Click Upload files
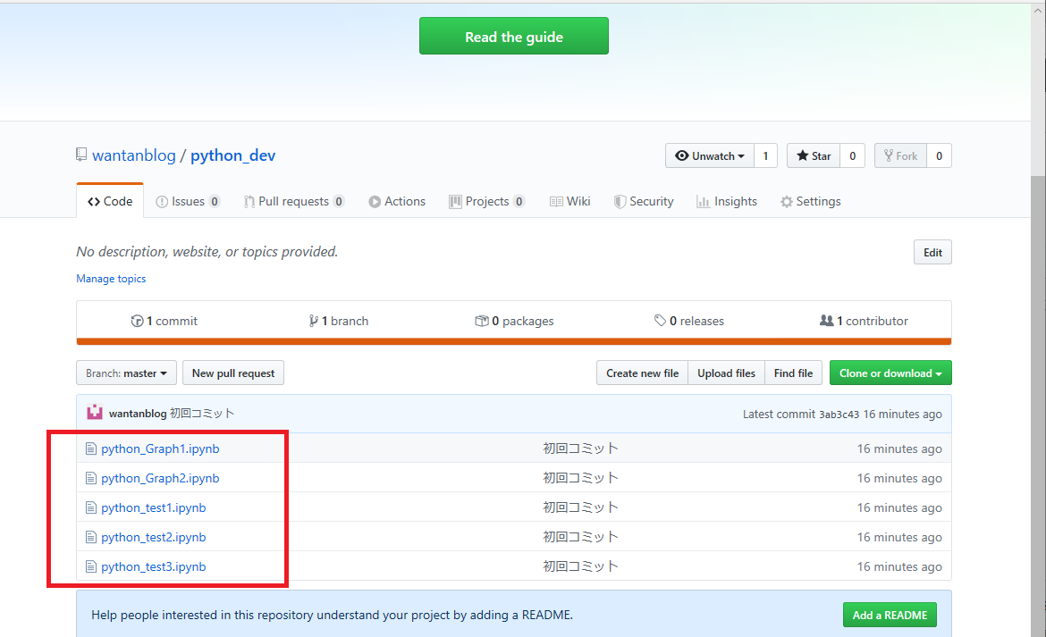This screenshot has width=1046, height=637. [727, 373]
